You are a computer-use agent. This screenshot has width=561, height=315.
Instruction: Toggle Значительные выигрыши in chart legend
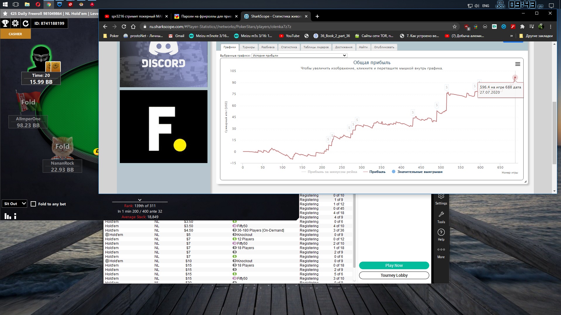[x=417, y=172]
